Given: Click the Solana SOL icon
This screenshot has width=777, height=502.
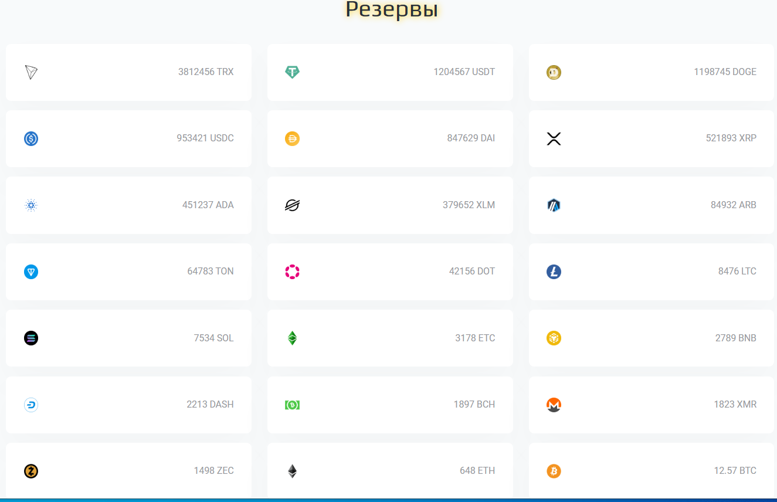Looking at the screenshot, I should pyautogui.click(x=31, y=338).
